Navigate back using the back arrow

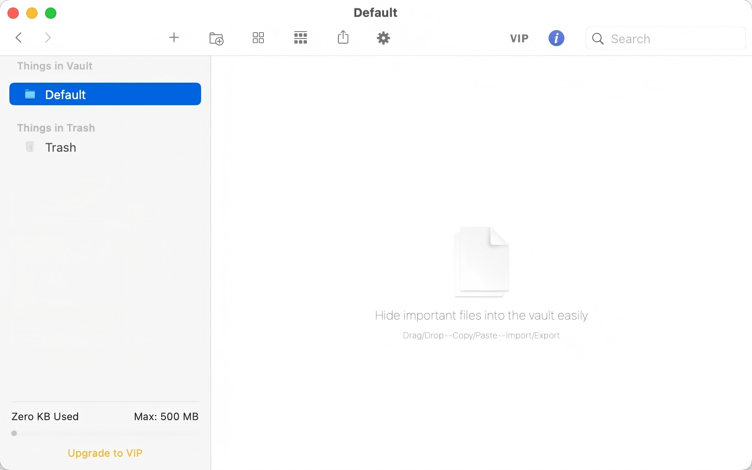[19, 38]
